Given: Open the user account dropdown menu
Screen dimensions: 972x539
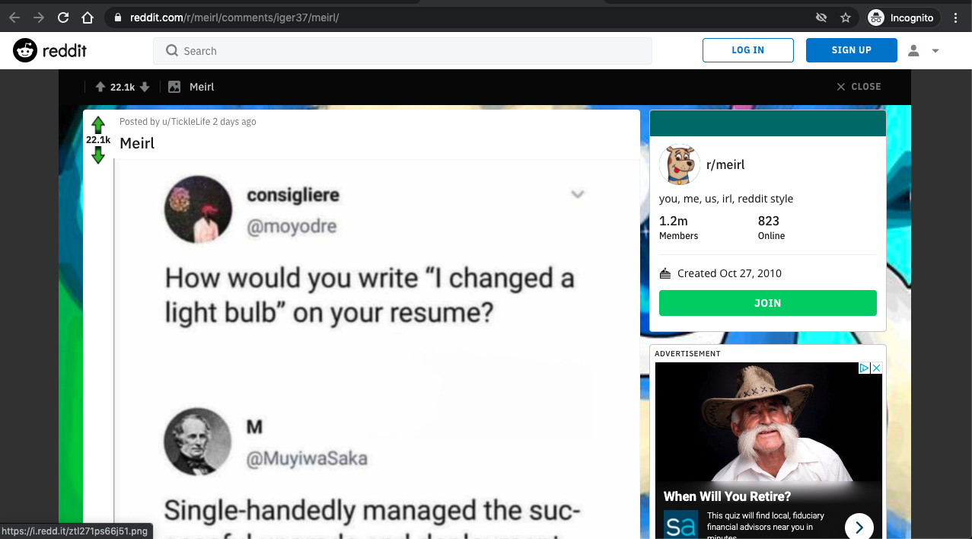Looking at the screenshot, I should pyautogui.click(x=924, y=50).
